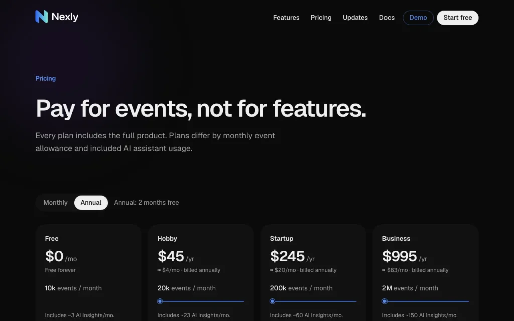This screenshot has height=321, width=514.
Task: Click '≈ $20/mo · billed annually' text
Action: click(x=303, y=270)
